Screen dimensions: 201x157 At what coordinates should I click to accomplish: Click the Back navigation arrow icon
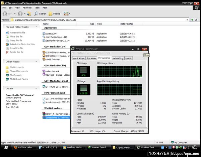tap(5, 14)
